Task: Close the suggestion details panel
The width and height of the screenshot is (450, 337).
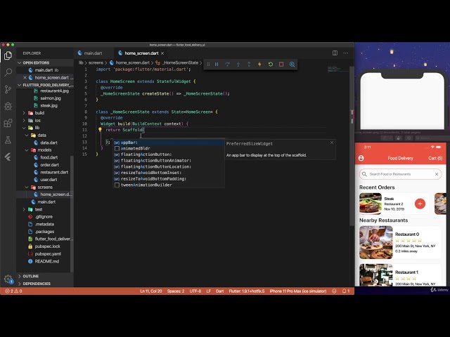Action: coord(332,143)
